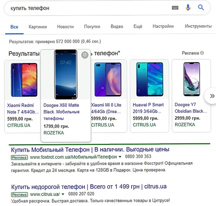The image size is (216, 206).
Task: Show more products with double-arrow button
Action: click(212, 96)
